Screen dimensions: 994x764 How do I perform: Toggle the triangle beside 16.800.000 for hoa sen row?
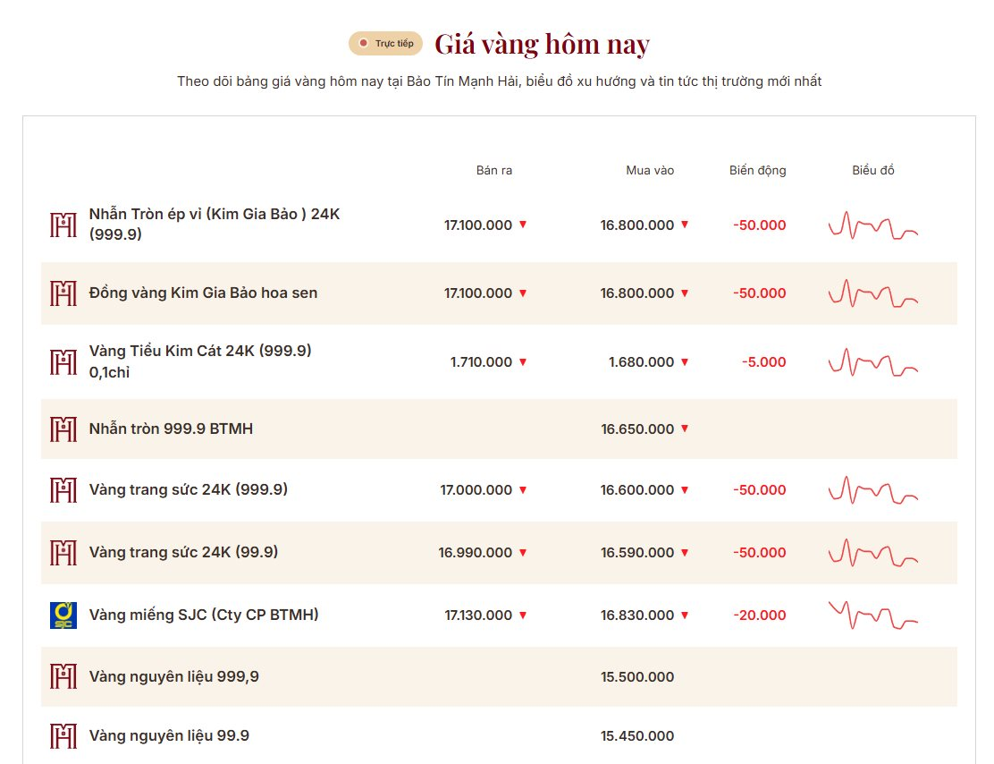[684, 293]
